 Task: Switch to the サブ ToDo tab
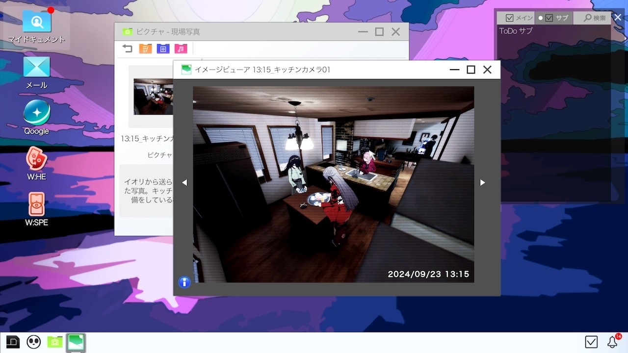click(x=556, y=18)
